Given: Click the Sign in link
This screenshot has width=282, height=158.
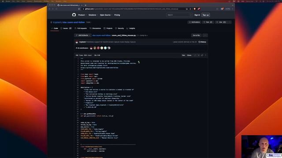Looking at the screenshot, I should [x=197, y=15].
